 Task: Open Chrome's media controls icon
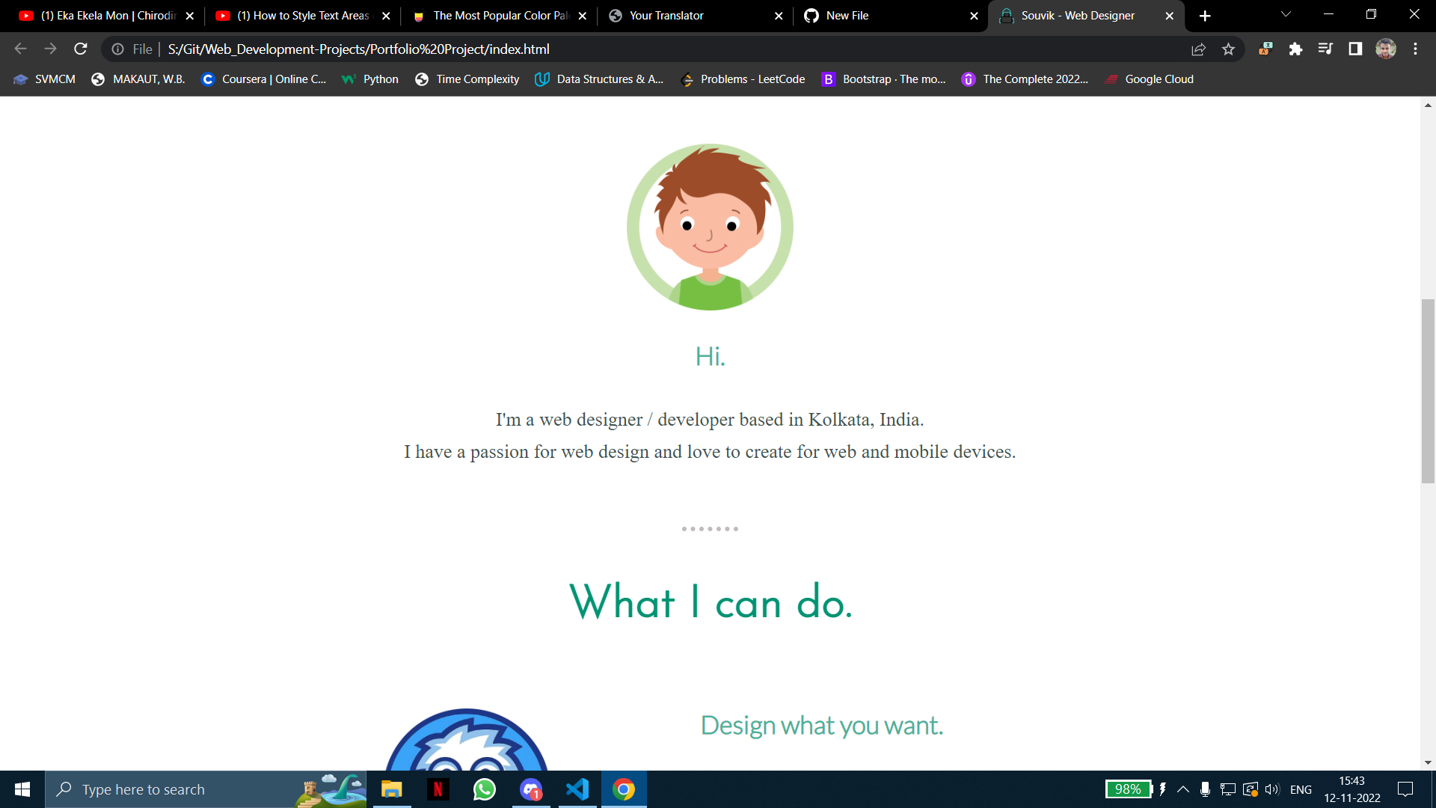coord(1325,49)
